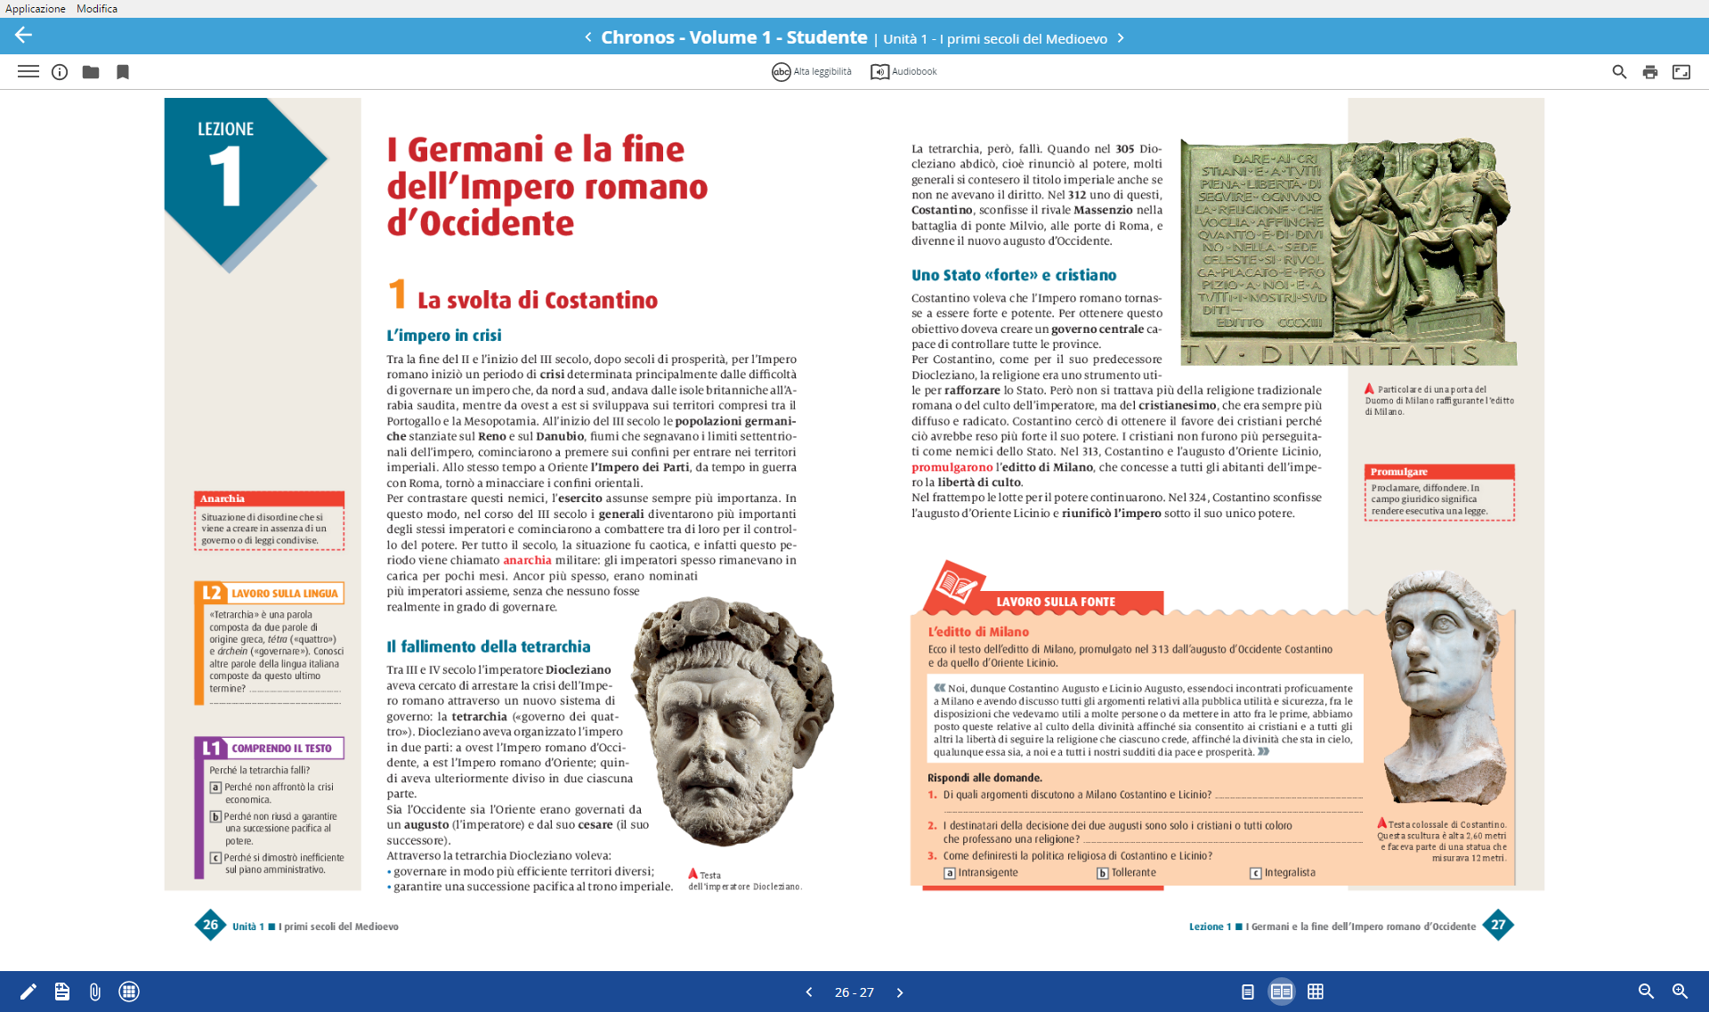The image size is (1709, 1012).
Task: Go to the next pages arrow
Action: pyautogui.click(x=900, y=992)
